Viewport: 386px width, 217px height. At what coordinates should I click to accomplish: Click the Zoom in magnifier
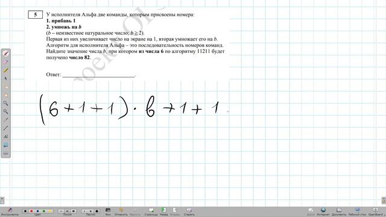[x=5, y=103]
